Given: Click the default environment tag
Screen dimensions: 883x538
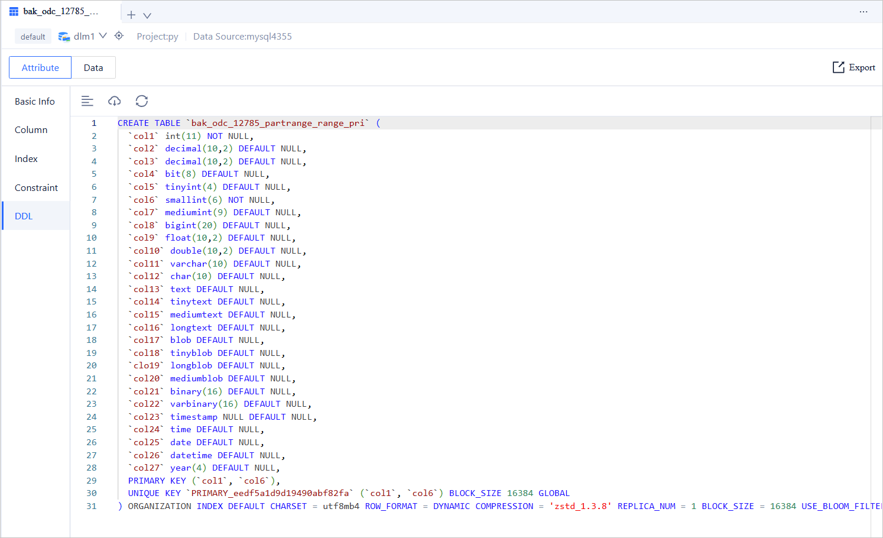Looking at the screenshot, I should click(33, 37).
